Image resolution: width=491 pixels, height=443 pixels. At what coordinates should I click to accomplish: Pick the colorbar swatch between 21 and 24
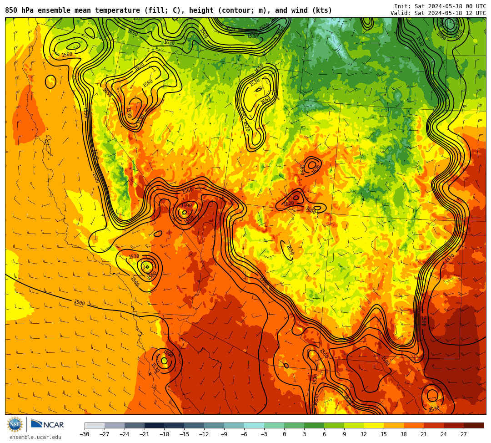pos(434,425)
